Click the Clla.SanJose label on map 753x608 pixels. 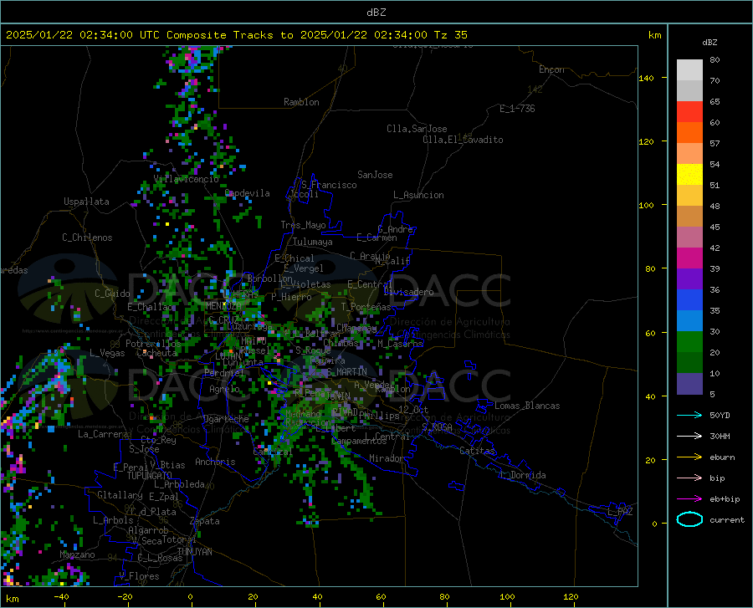coord(417,129)
